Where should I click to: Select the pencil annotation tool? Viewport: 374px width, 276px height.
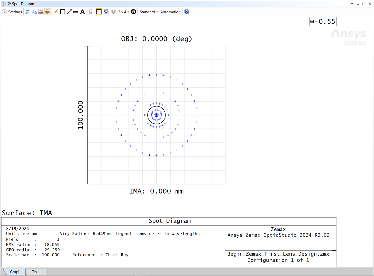tap(56, 12)
